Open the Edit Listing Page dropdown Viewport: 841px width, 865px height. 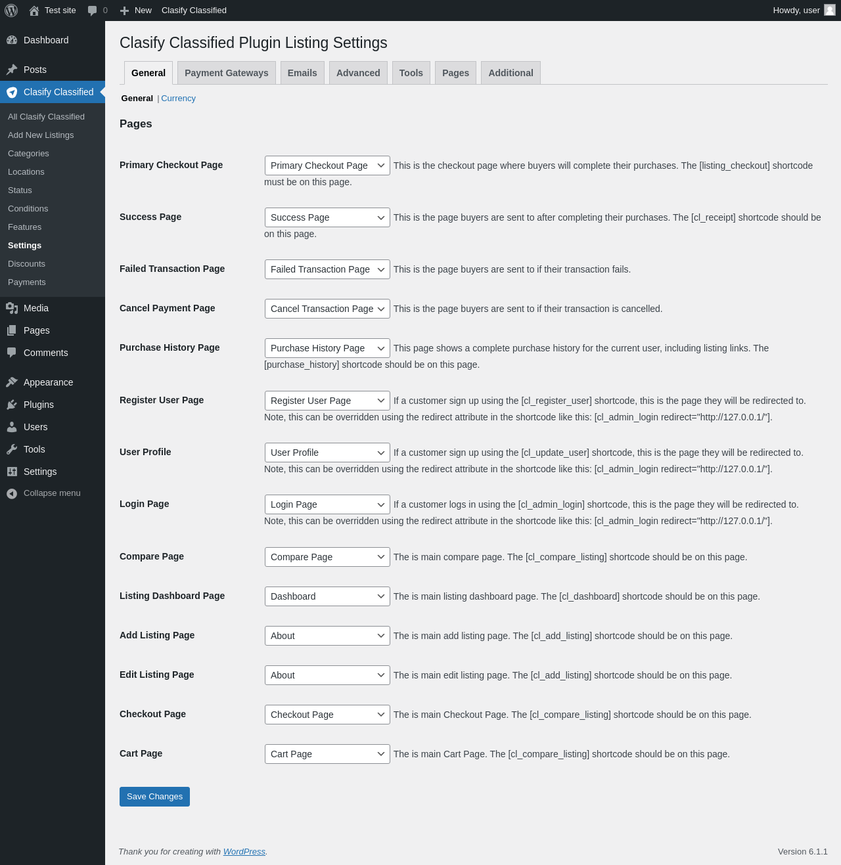(x=327, y=675)
